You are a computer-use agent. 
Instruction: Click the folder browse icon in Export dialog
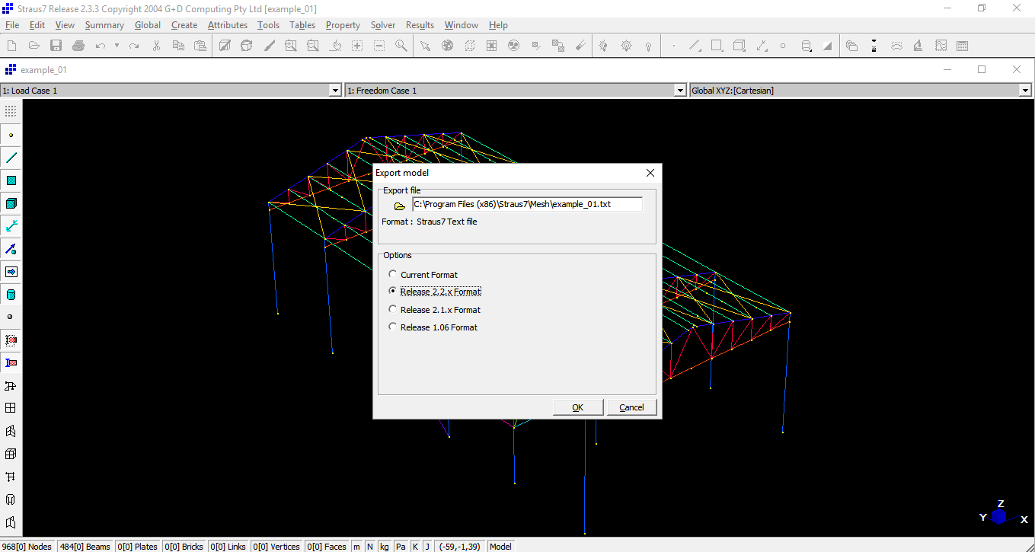click(399, 206)
